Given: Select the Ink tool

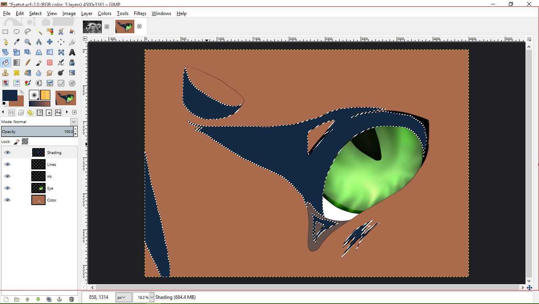Looking at the screenshot, I should (72, 63).
